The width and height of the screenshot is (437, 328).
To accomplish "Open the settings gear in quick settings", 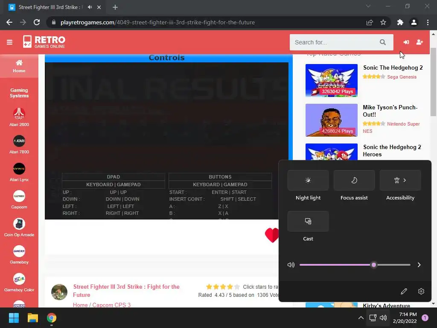I will tap(421, 291).
